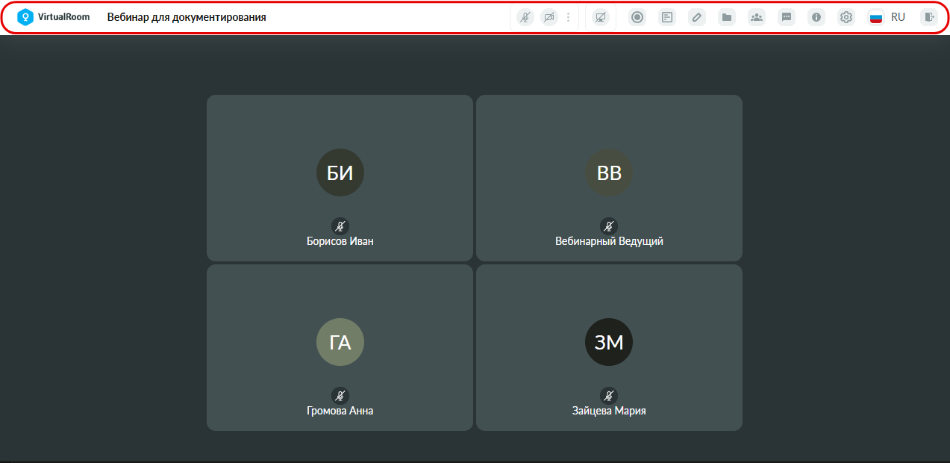Show the participants list
The image size is (950, 463).
click(756, 17)
